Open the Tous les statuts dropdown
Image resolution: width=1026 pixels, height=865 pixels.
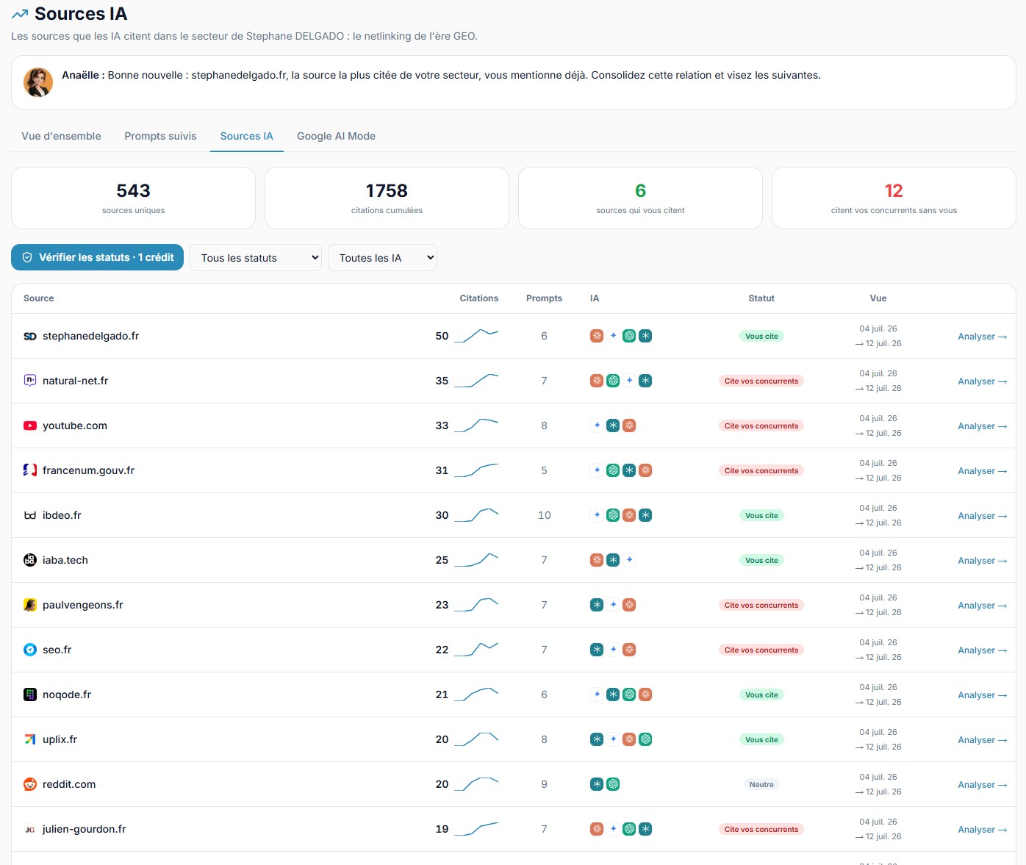click(256, 258)
